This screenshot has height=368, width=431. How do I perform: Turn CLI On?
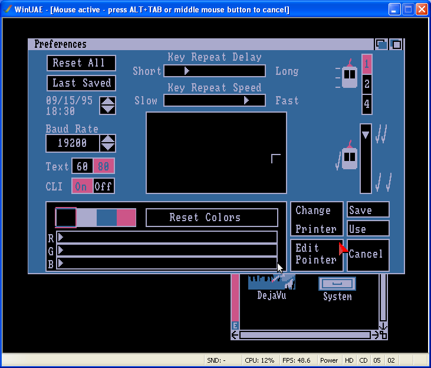82,186
